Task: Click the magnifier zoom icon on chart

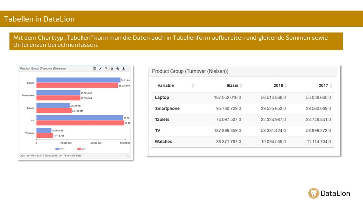Action: coord(118,69)
